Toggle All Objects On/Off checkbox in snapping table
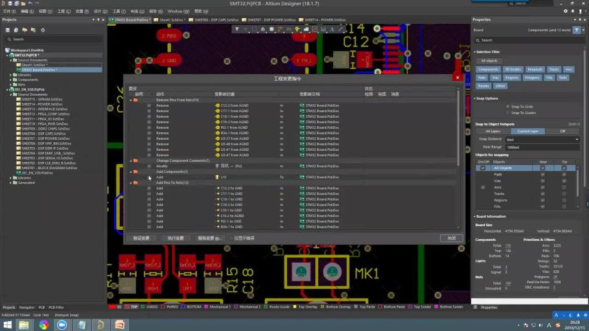 pyautogui.click(x=483, y=168)
